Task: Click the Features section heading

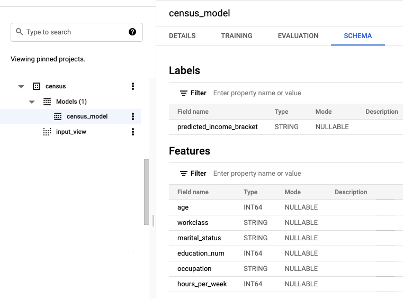Action: point(190,151)
